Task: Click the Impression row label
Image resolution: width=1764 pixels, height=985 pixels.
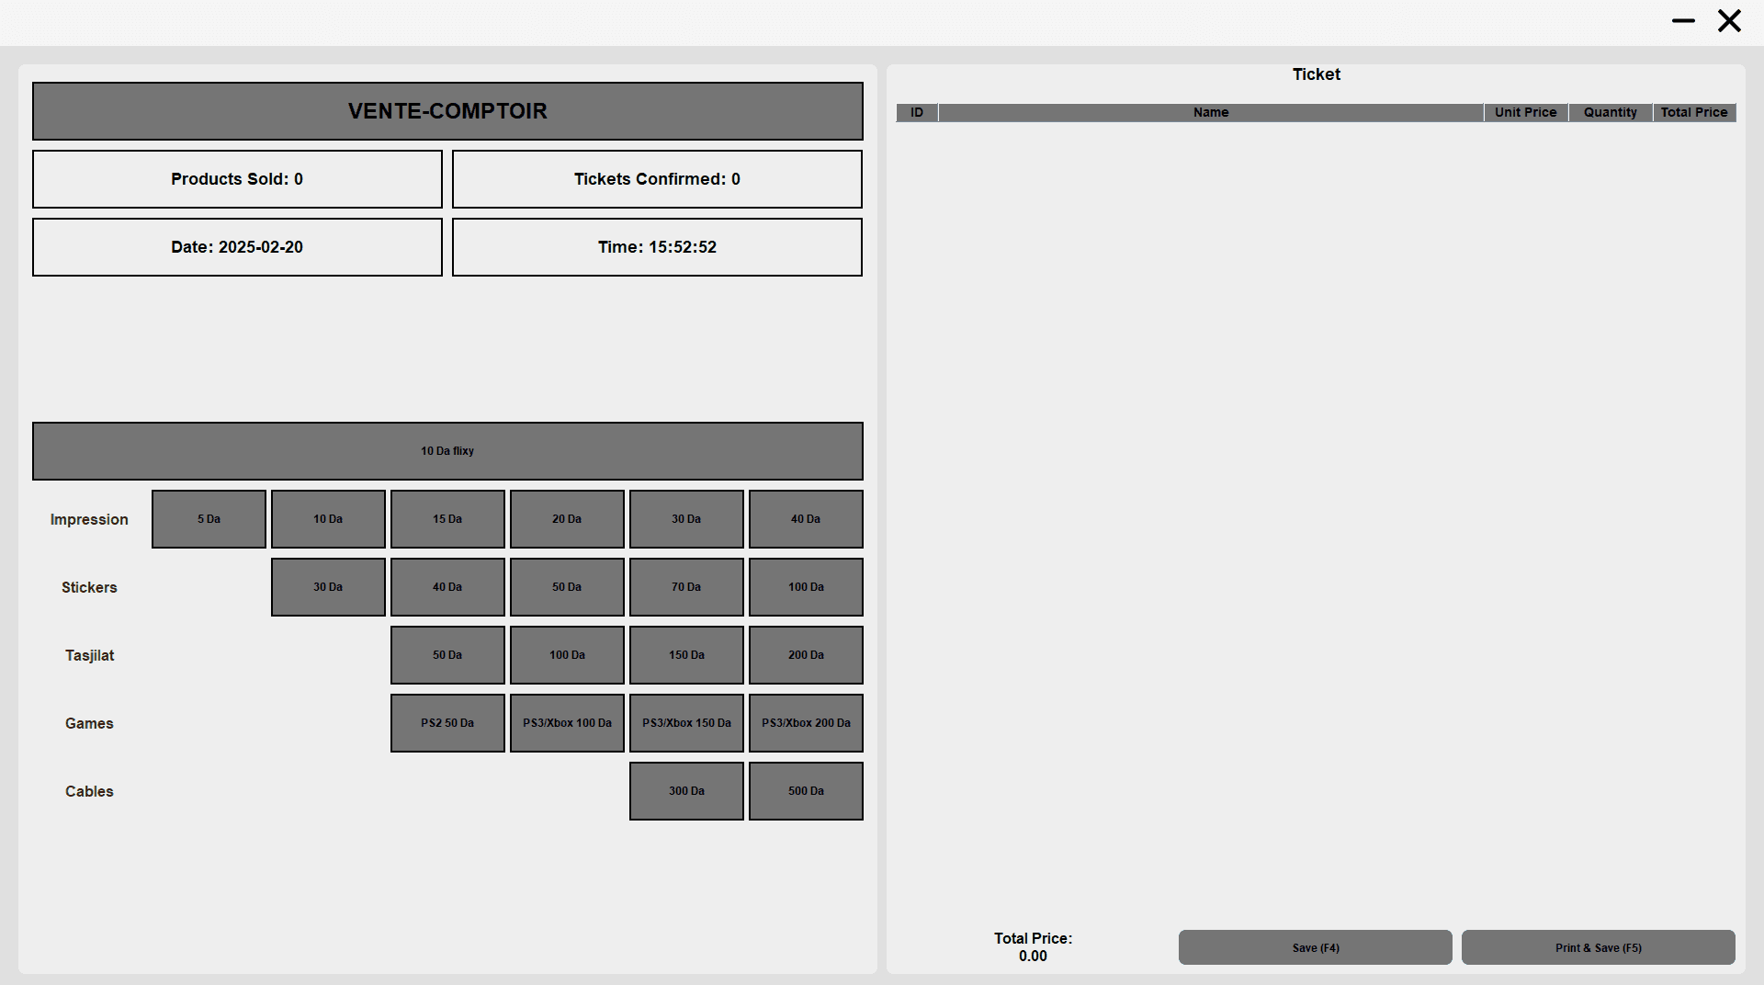Action: (x=89, y=520)
